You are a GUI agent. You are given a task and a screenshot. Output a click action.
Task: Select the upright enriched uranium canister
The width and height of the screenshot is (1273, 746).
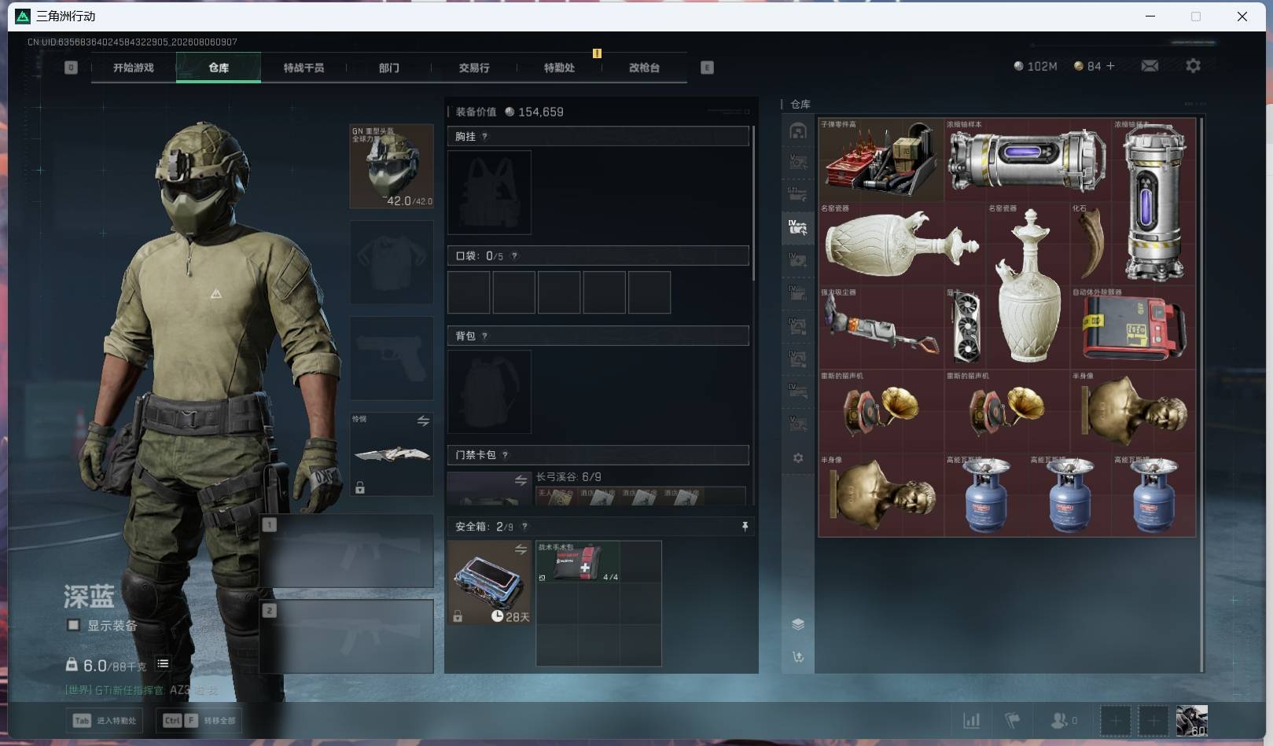[1153, 202]
